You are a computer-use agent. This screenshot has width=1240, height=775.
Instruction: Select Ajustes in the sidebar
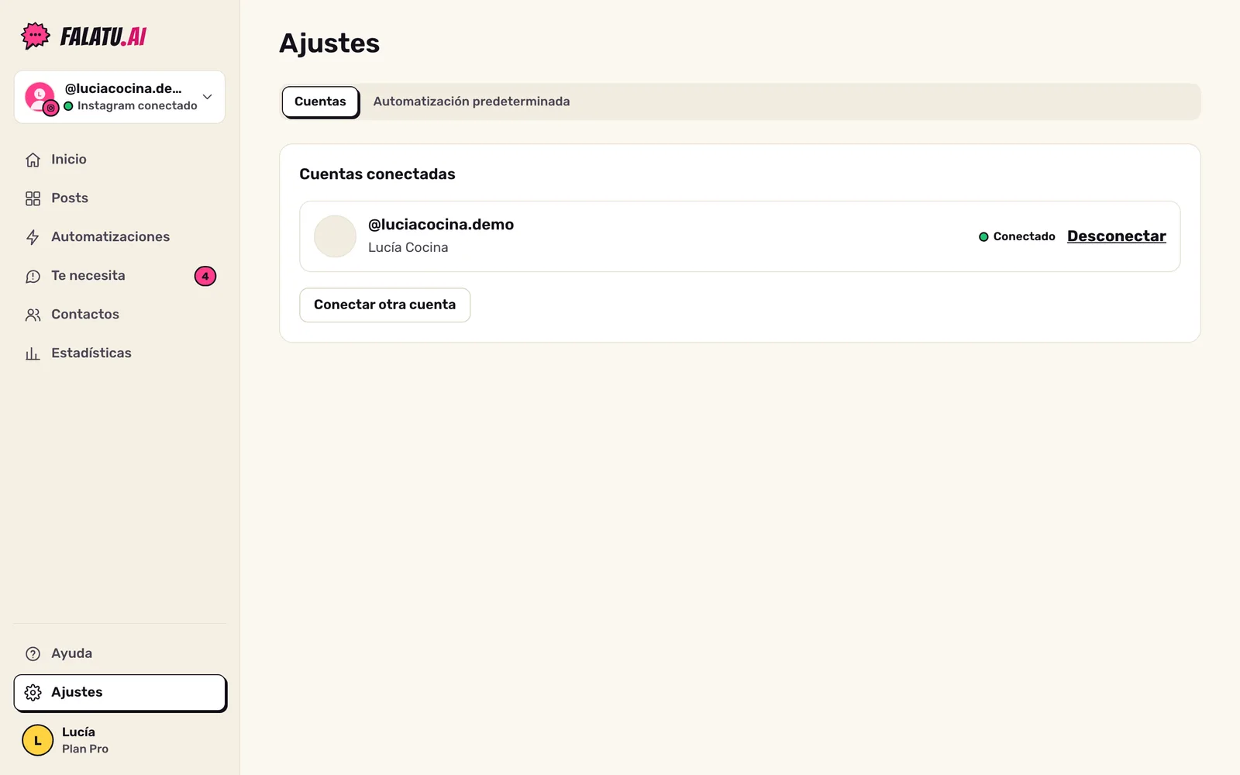click(120, 692)
